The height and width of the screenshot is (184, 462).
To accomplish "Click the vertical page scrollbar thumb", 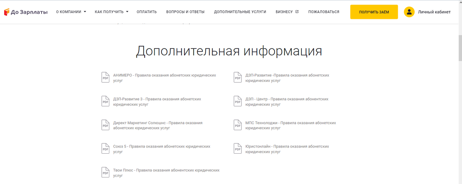I will (x=460, y=48).
